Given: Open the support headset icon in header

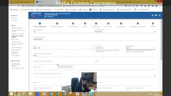Looking at the screenshot, I should pos(153,15).
